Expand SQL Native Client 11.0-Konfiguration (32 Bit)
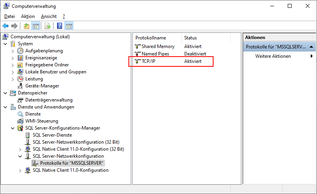The width and height of the screenshot is (317, 194). (20, 149)
